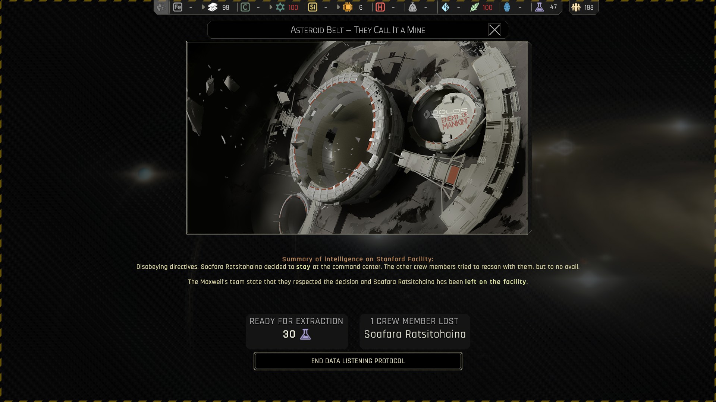The width and height of the screenshot is (716, 402).
Task: Click the green leaf food icon
Action: tap(474, 7)
